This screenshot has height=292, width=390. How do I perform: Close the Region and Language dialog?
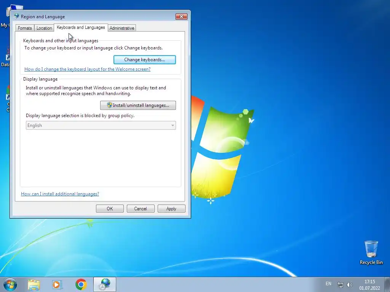point(181,16)
